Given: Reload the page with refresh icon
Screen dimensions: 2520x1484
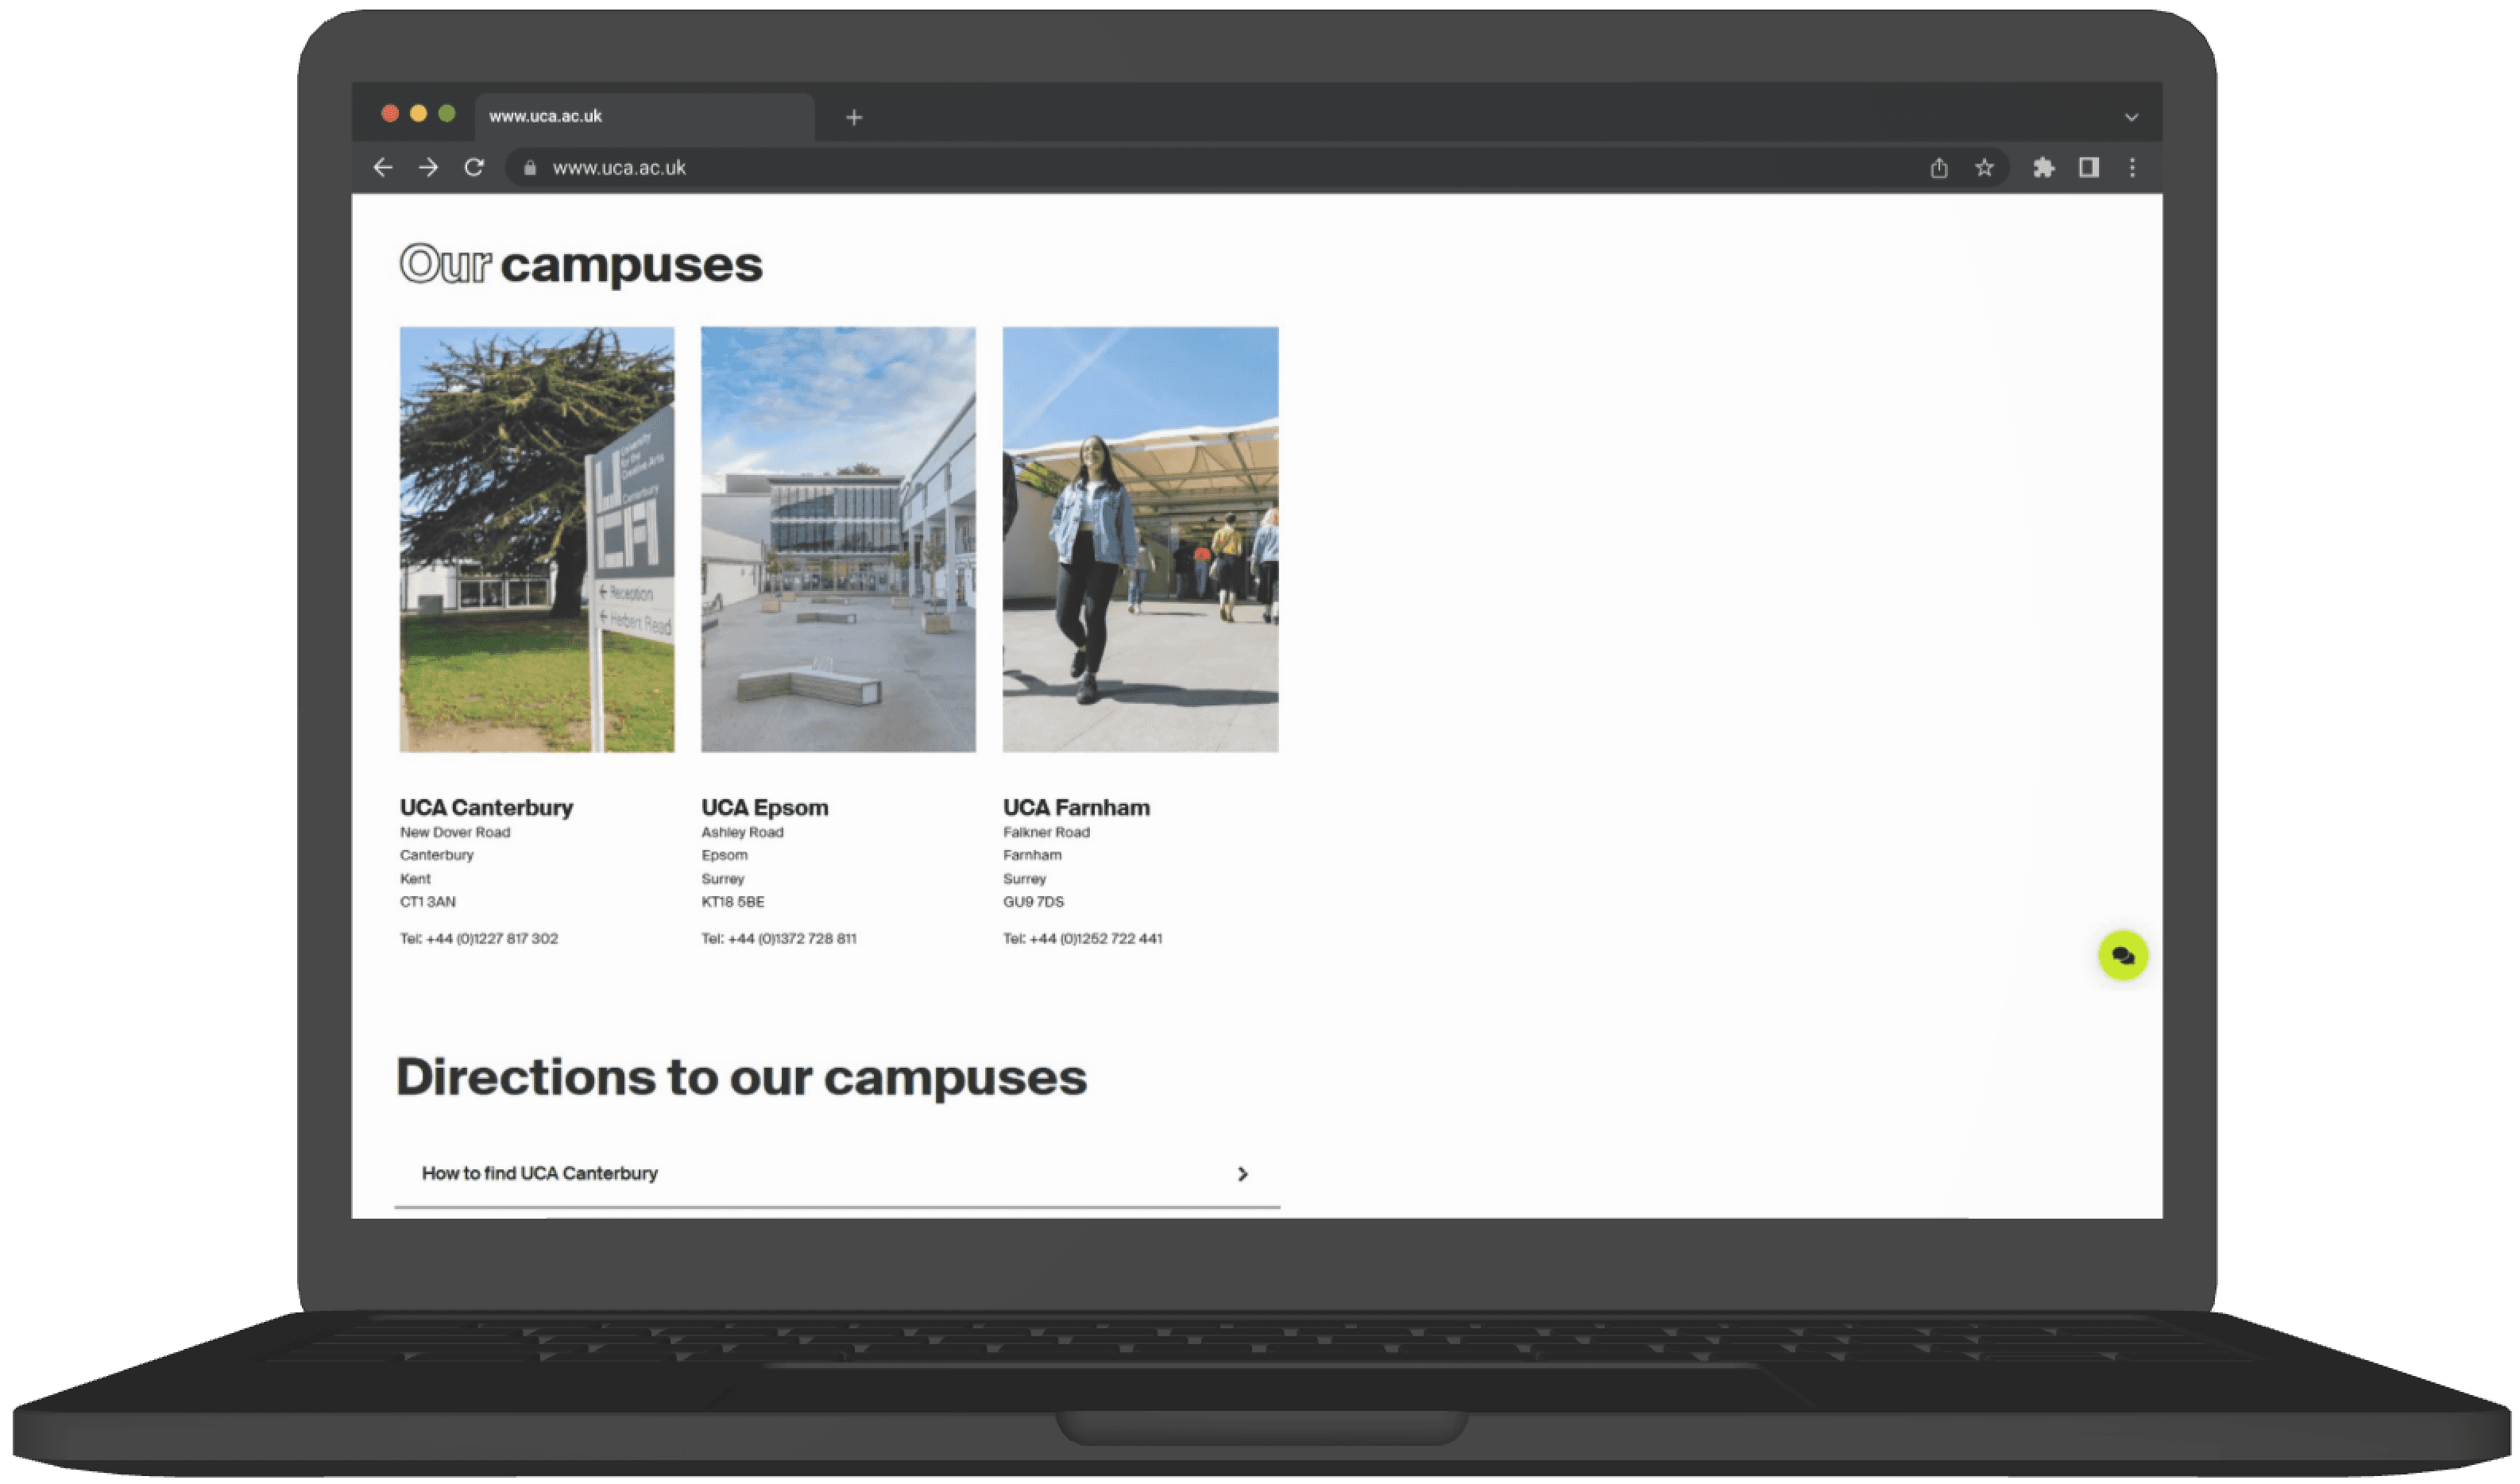Looking at the screenshot, I should pos(474,168).
